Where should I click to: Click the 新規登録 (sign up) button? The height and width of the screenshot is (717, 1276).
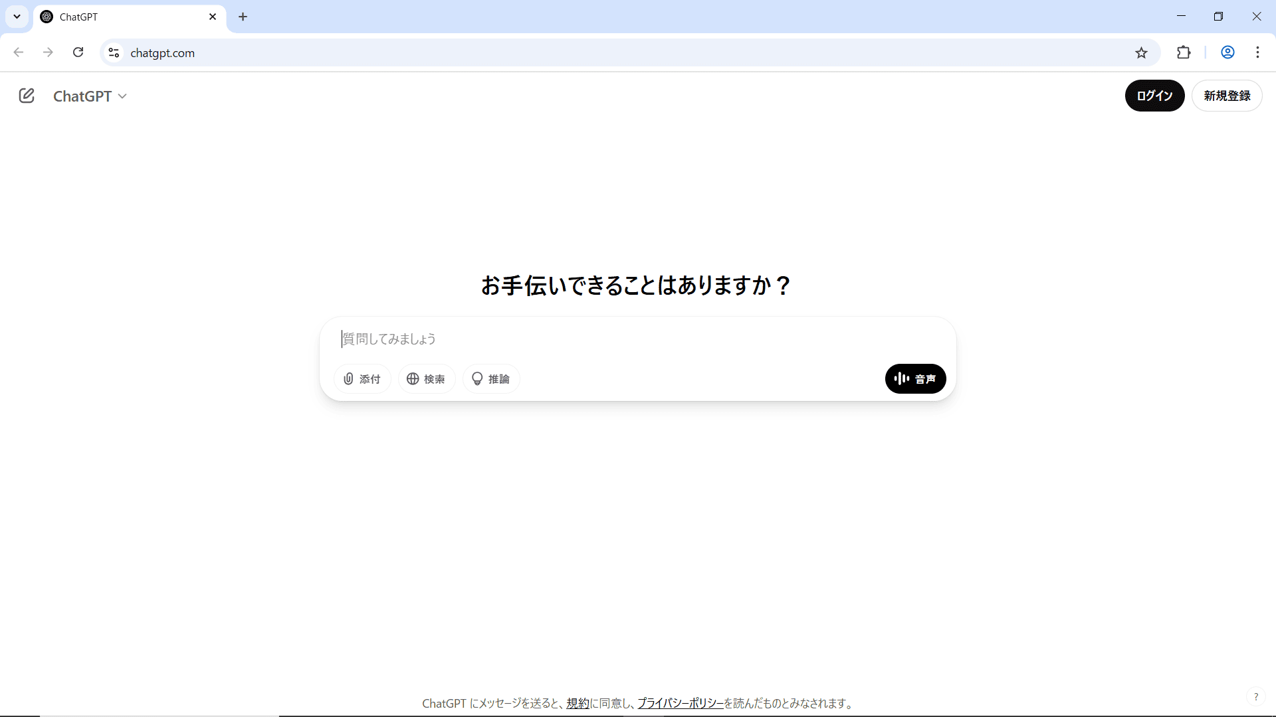pyautogui.click(x=1227, y=96)
